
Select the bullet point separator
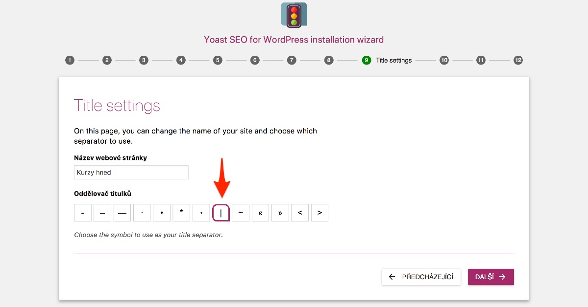[161, 212]
